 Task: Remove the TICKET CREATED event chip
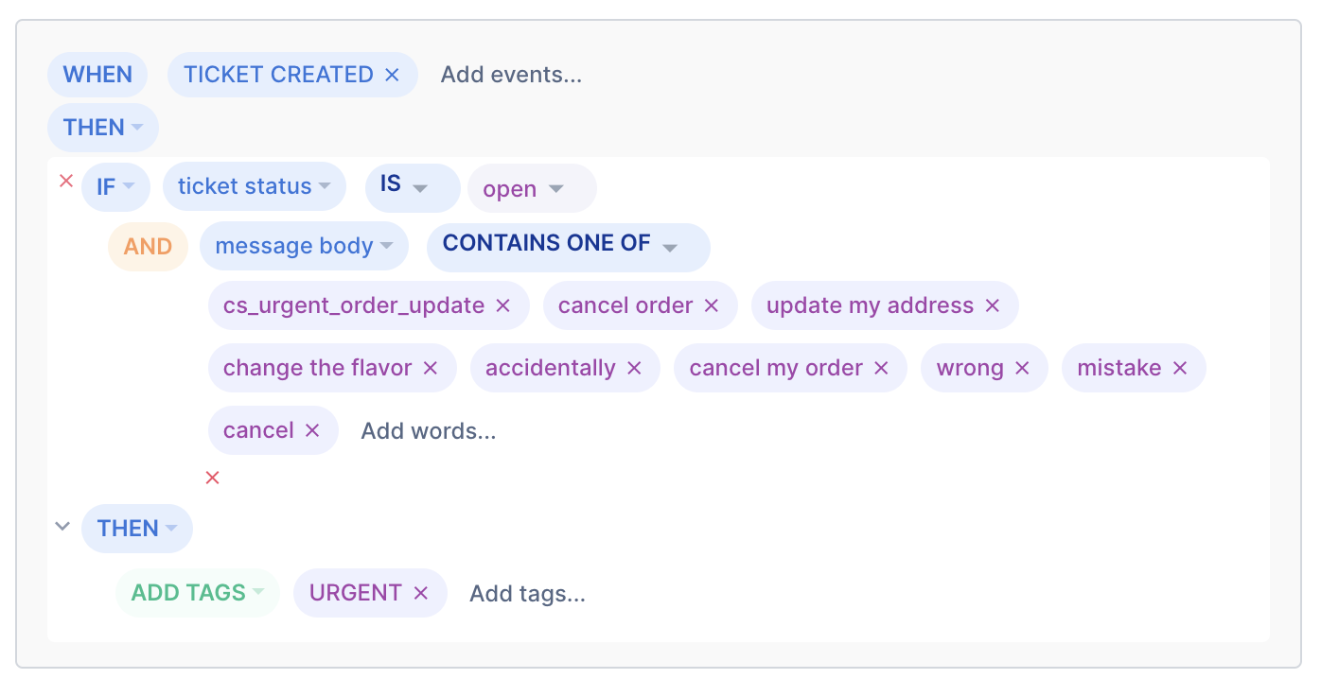point(392,74)
